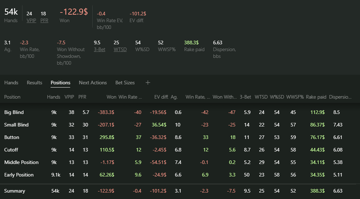Click the underlined 3-Bet stat link

pyautogui.click(x=99, y=49)
